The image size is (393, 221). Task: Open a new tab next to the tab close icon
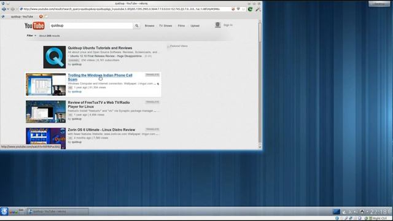click(x=46, y=17)
